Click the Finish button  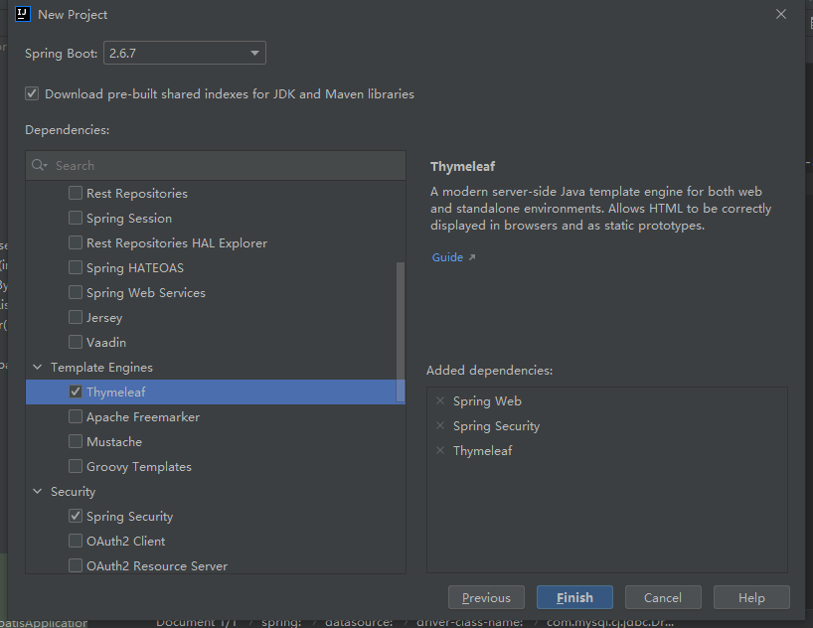click(574, 597)
